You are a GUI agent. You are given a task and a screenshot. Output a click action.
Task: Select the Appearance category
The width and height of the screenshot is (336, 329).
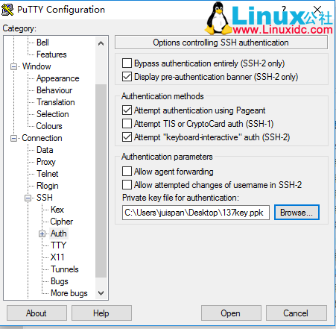[x=58, y=78]
